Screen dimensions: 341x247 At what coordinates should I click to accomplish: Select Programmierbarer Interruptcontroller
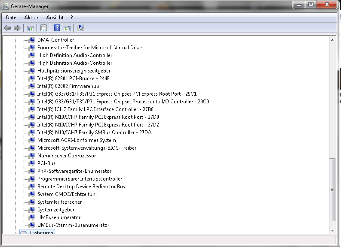pos(80,179)
